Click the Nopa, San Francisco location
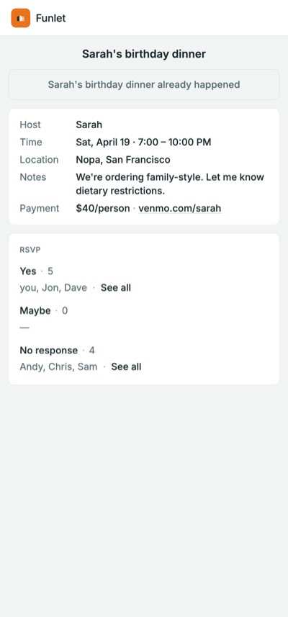Viewport: 288px width, 617px height. (123, 159)
